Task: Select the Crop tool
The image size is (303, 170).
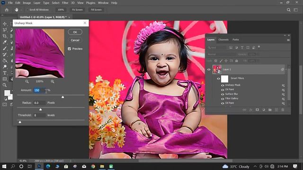Action: pyautogui.click(x=5, y=36)
